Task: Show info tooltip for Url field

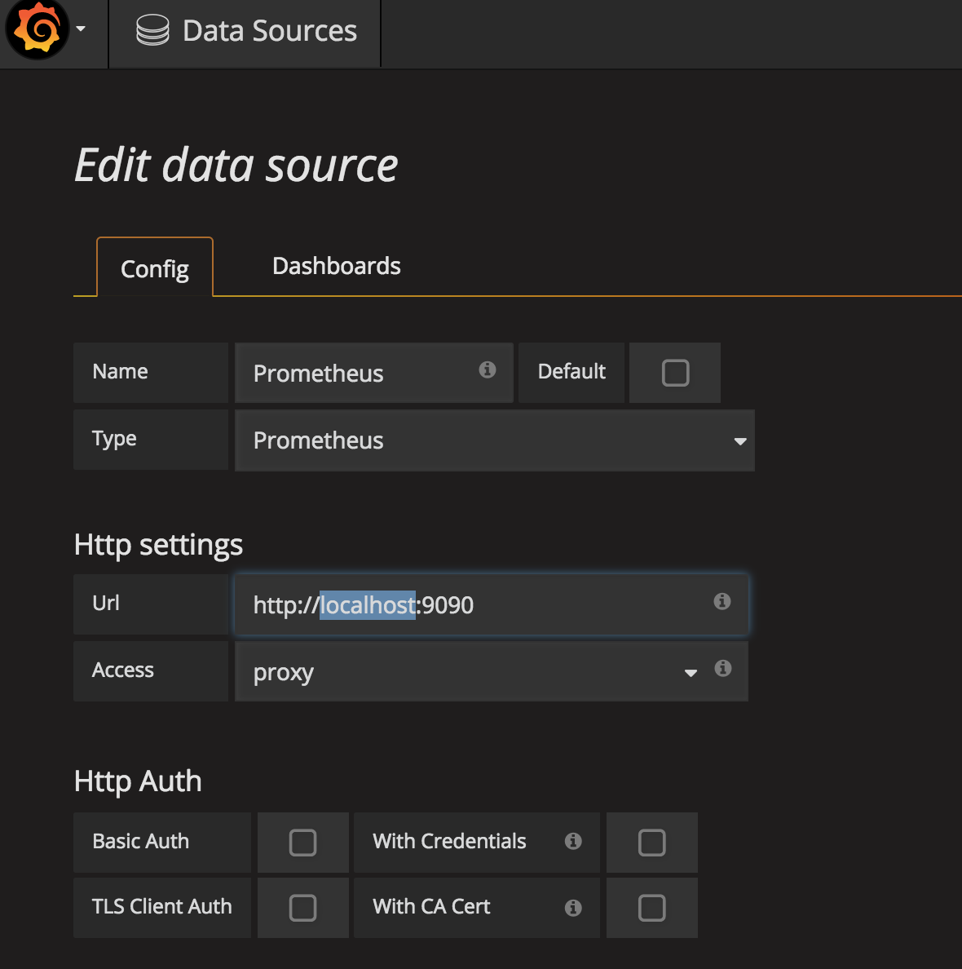Action: pyautogui.click(x=722, y=601)
